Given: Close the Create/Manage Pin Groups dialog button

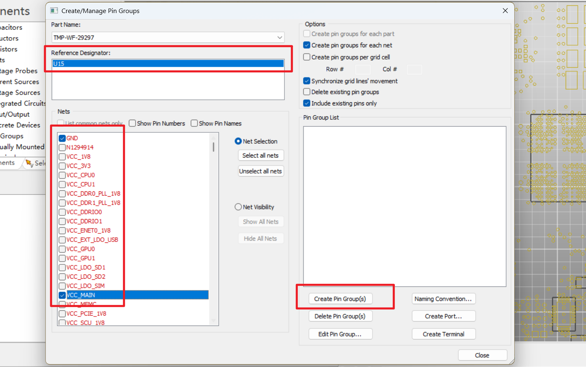Looking at the screenshot, I should 482,356.
